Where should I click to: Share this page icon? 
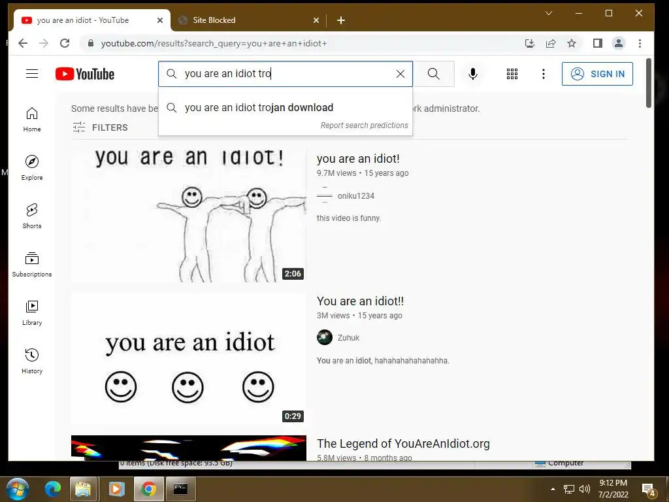[x=551, y=43]
